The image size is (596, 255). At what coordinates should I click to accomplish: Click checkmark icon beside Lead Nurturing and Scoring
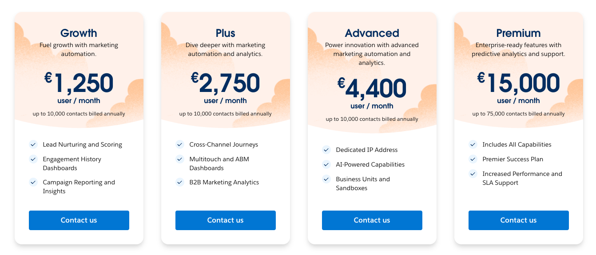pos(33,144)
